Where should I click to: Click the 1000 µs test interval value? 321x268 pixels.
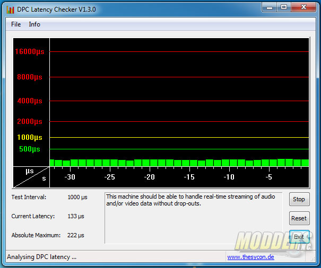77,197
